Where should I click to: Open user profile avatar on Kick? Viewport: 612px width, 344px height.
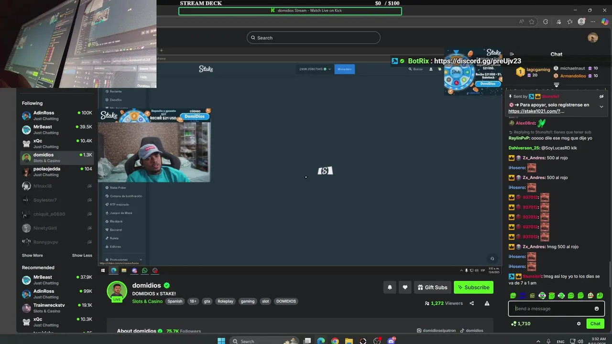point(593,38)
